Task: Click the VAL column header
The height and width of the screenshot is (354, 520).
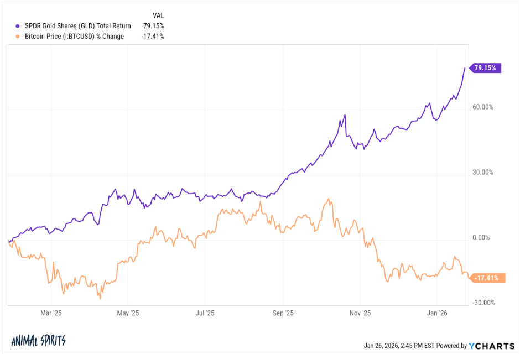Action: (158, 15)
